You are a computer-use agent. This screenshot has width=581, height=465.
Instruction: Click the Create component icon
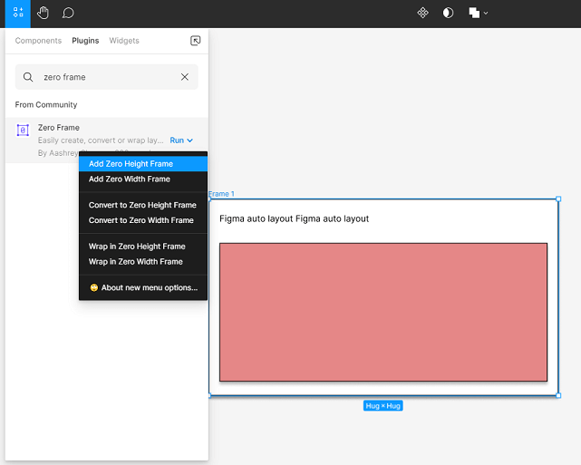click(422, 13)
